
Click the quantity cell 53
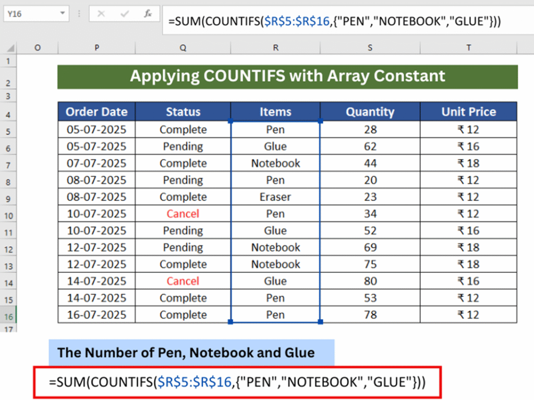[x=370, y=298]
